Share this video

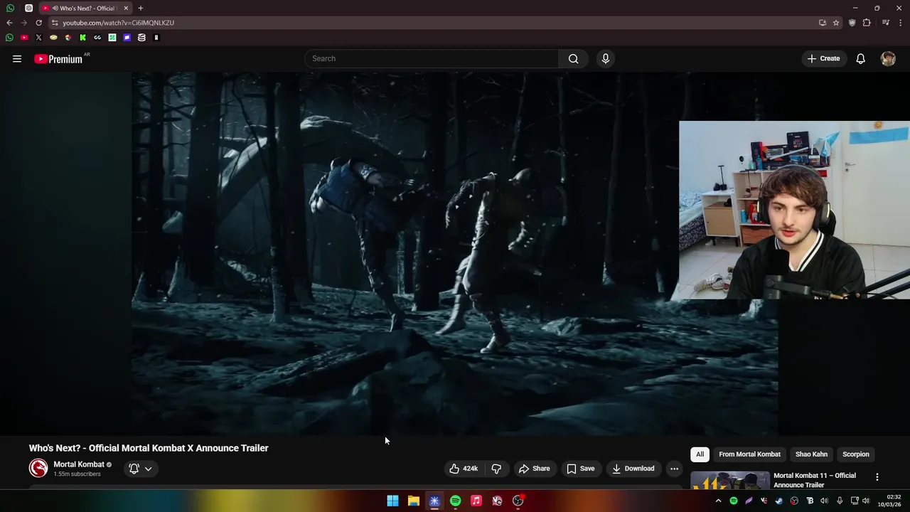click(x=534, y=469)
